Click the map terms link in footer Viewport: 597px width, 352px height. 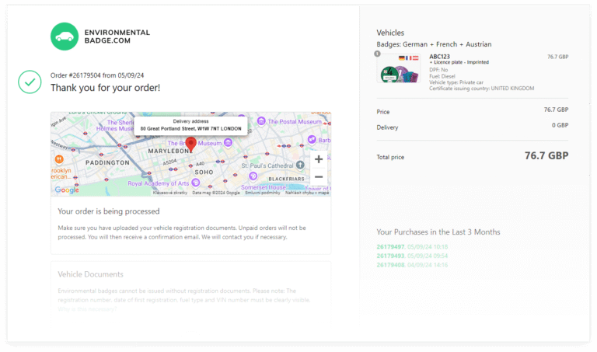[262, 193]
